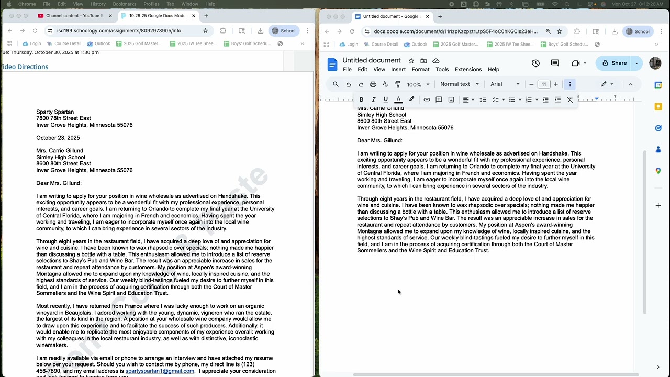The image size is (670, 377).
Task: Click the increase indent icon
Action: click(557, 99)
